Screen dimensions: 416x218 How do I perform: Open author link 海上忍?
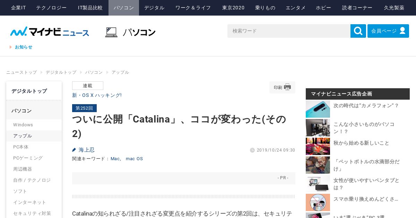tap(87, 150)
